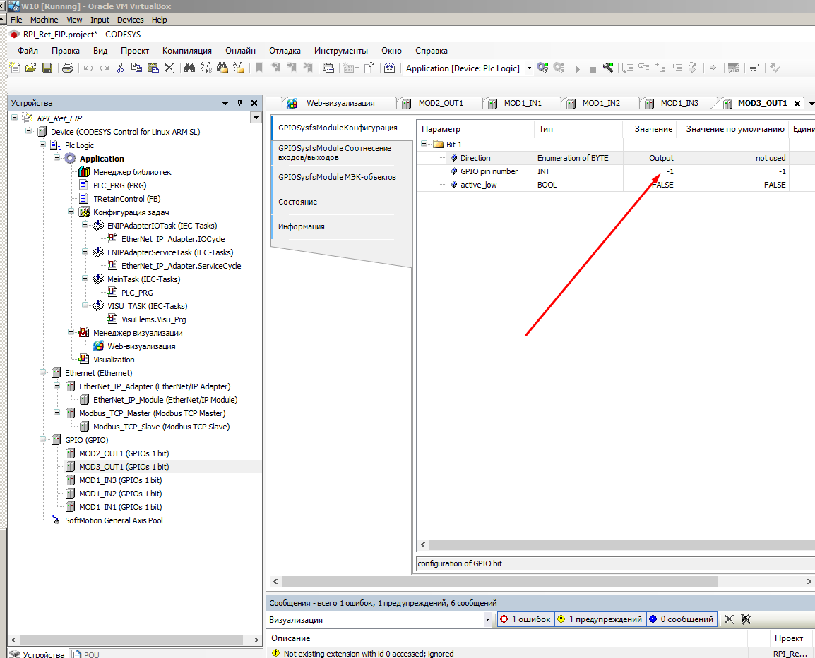The height and width of the screenshot is (658, 815).
Task: Click the Find in project binoculars-folder icon
Action: pos(222,68)
